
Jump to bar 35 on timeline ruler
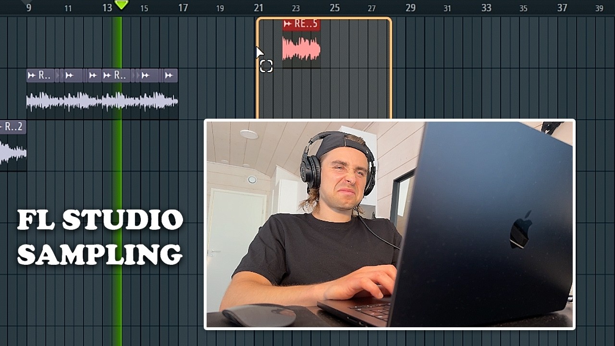pos(523,8)
